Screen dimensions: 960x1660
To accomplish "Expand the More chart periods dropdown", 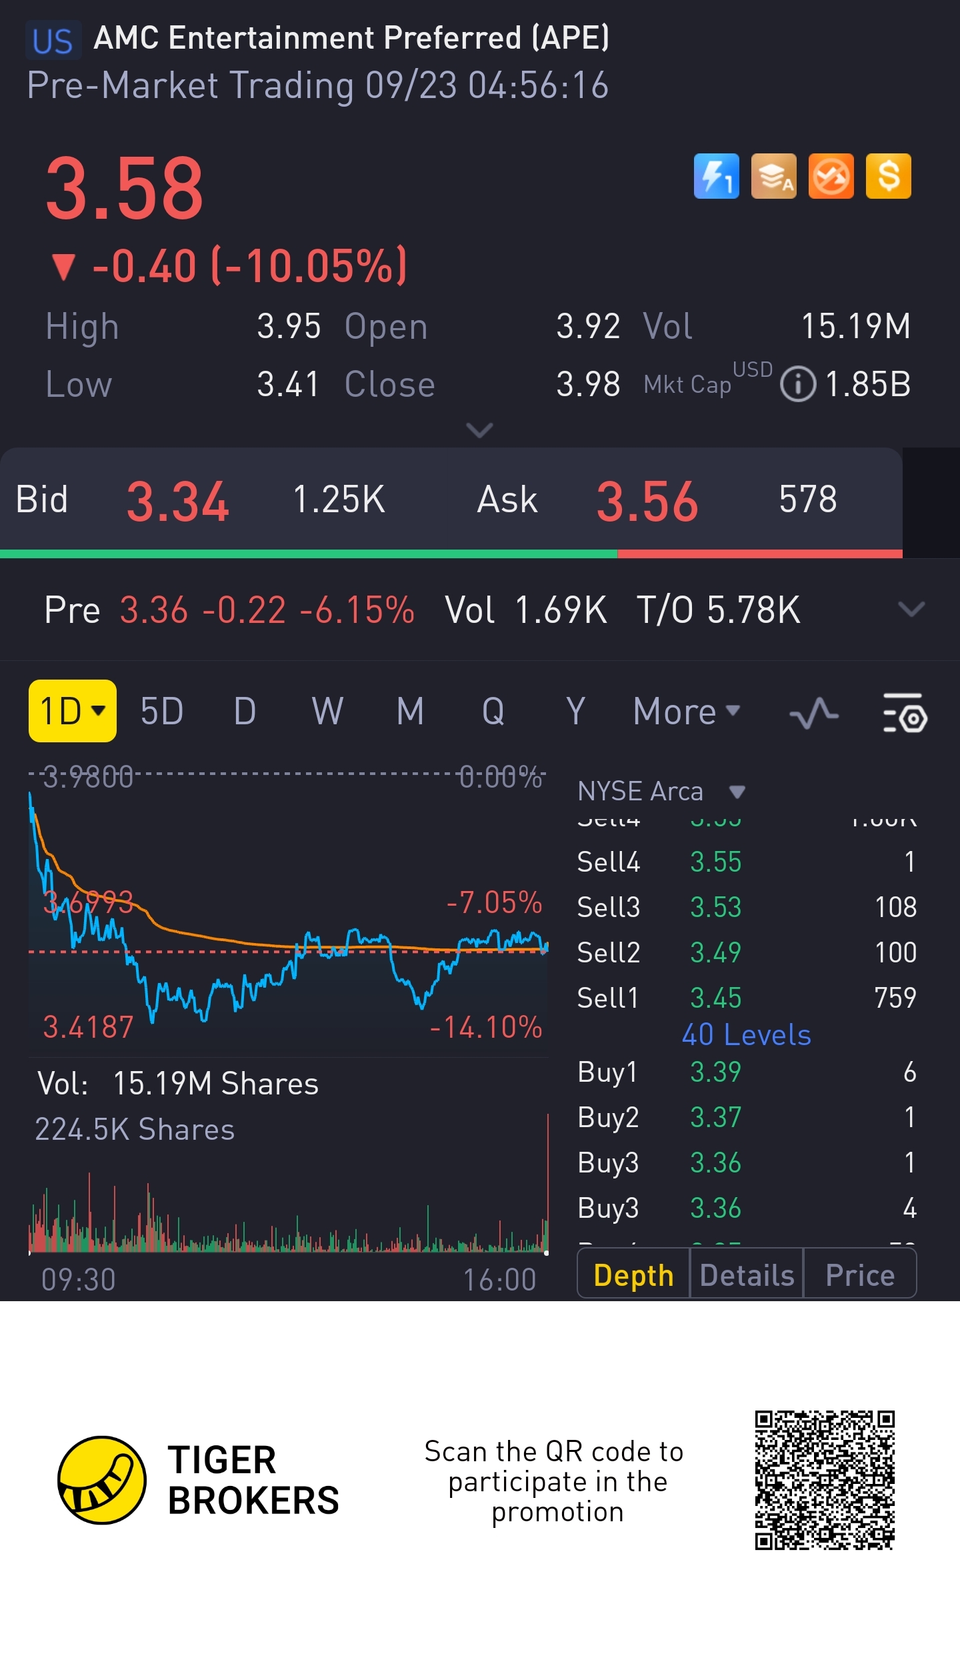I will click(687, 711).
